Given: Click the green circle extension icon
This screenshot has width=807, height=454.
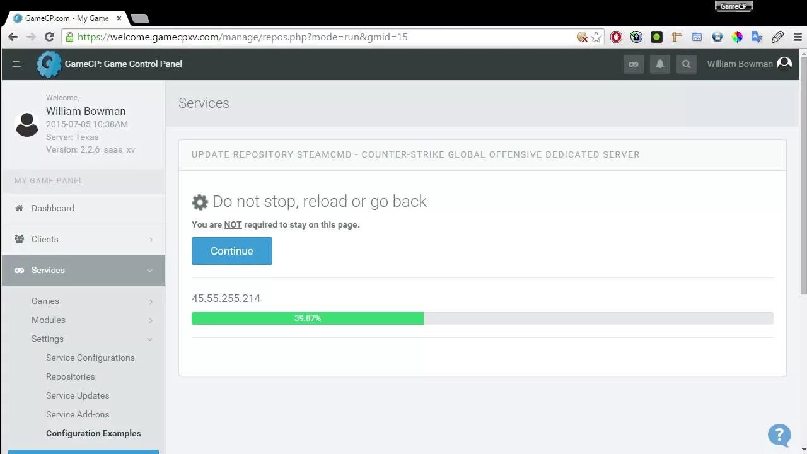Looking at the screenshot, I should [x=656, y=37].
